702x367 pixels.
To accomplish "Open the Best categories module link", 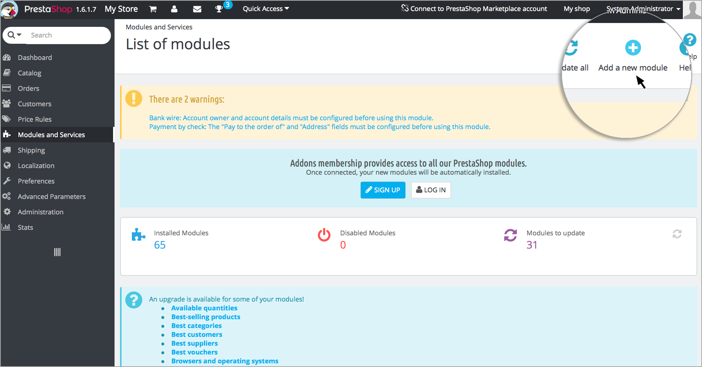I will (197, 326).
